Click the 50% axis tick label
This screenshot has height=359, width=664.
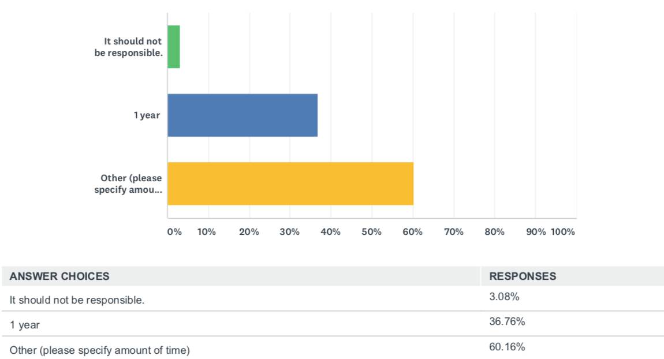372,232
